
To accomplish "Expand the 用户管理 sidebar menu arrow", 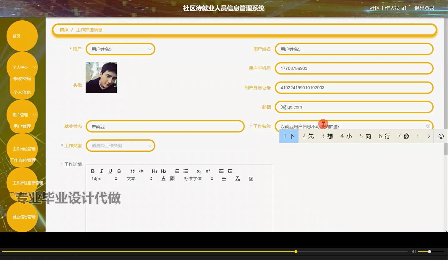I will pos(34,115).
